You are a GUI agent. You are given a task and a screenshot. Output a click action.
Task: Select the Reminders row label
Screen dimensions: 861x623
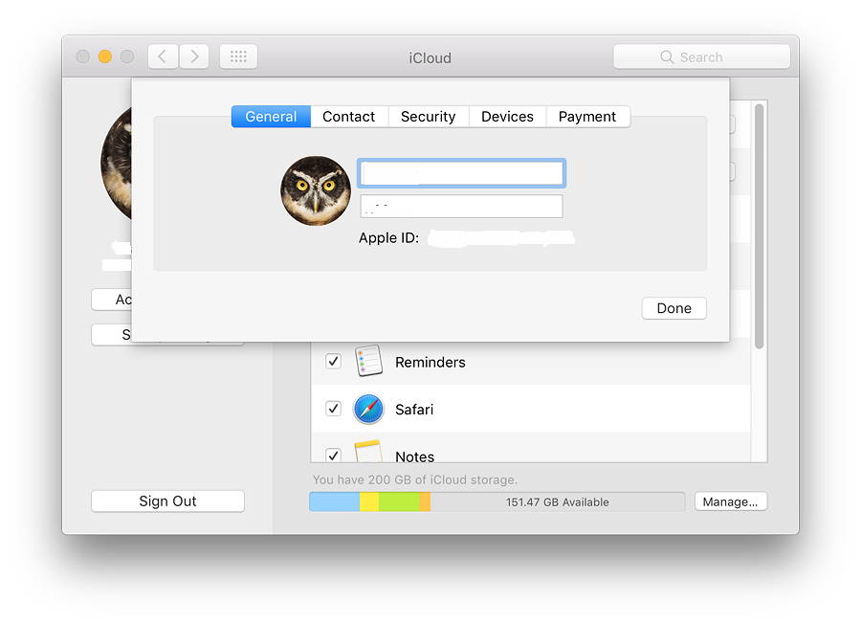click(x=430, y=362)
